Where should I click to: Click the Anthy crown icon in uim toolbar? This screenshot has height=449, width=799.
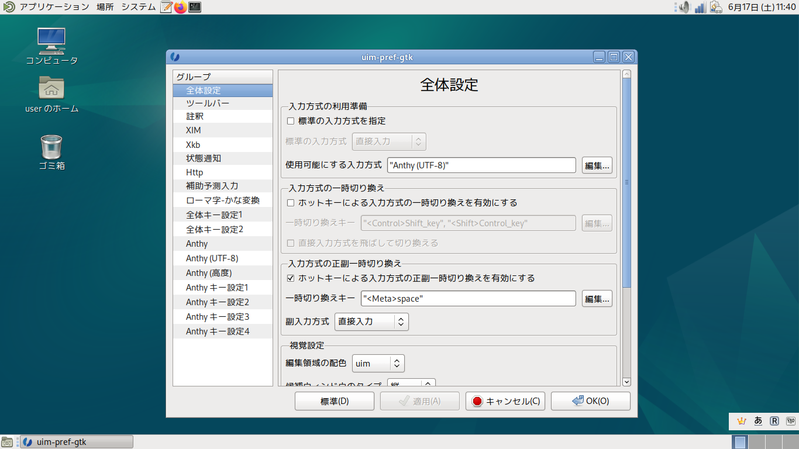(742, 420)
